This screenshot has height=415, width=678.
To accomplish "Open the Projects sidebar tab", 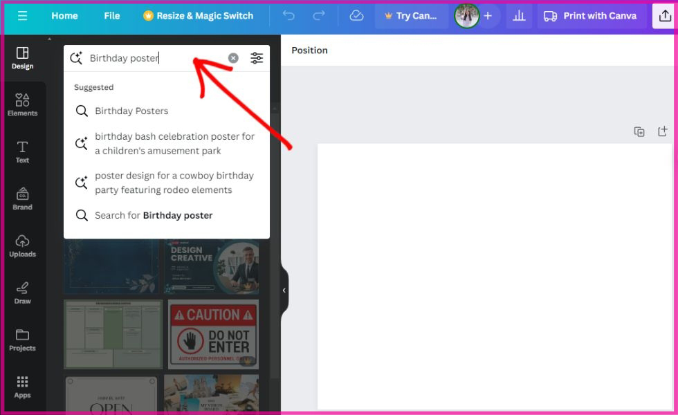I will click(x=22, y=340).
